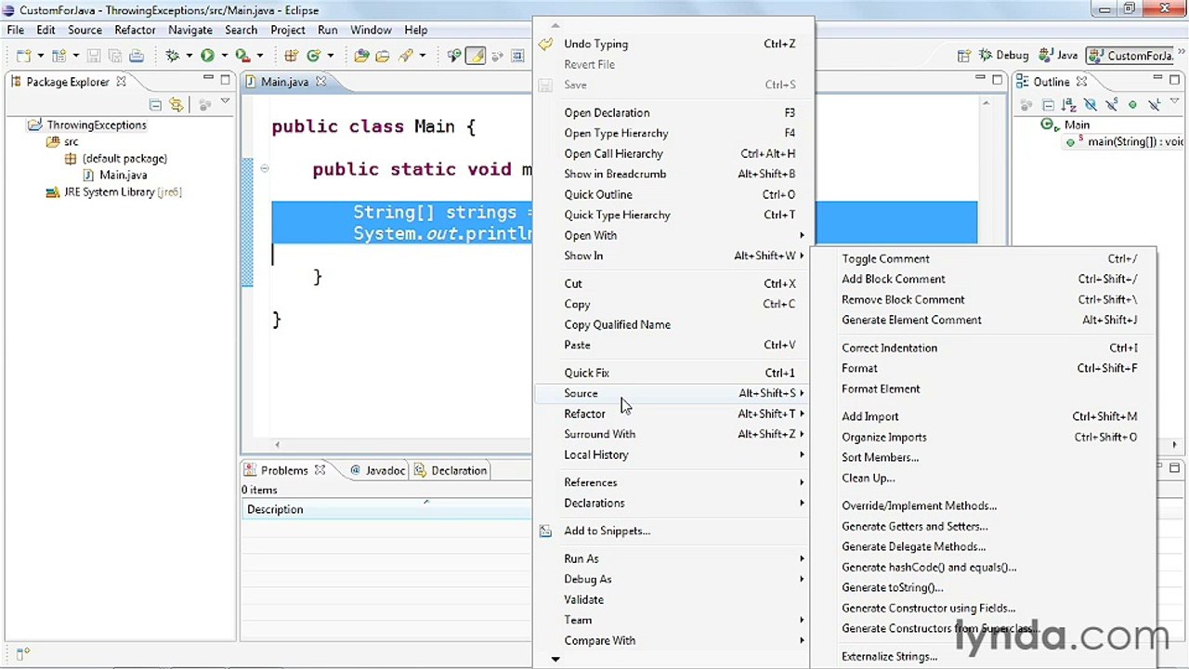Image resolution: width=1189 pixels, height=669 pixels.
Task: Toggle Hide Non-Public Members in Outline
Action: coord(1132,105)
